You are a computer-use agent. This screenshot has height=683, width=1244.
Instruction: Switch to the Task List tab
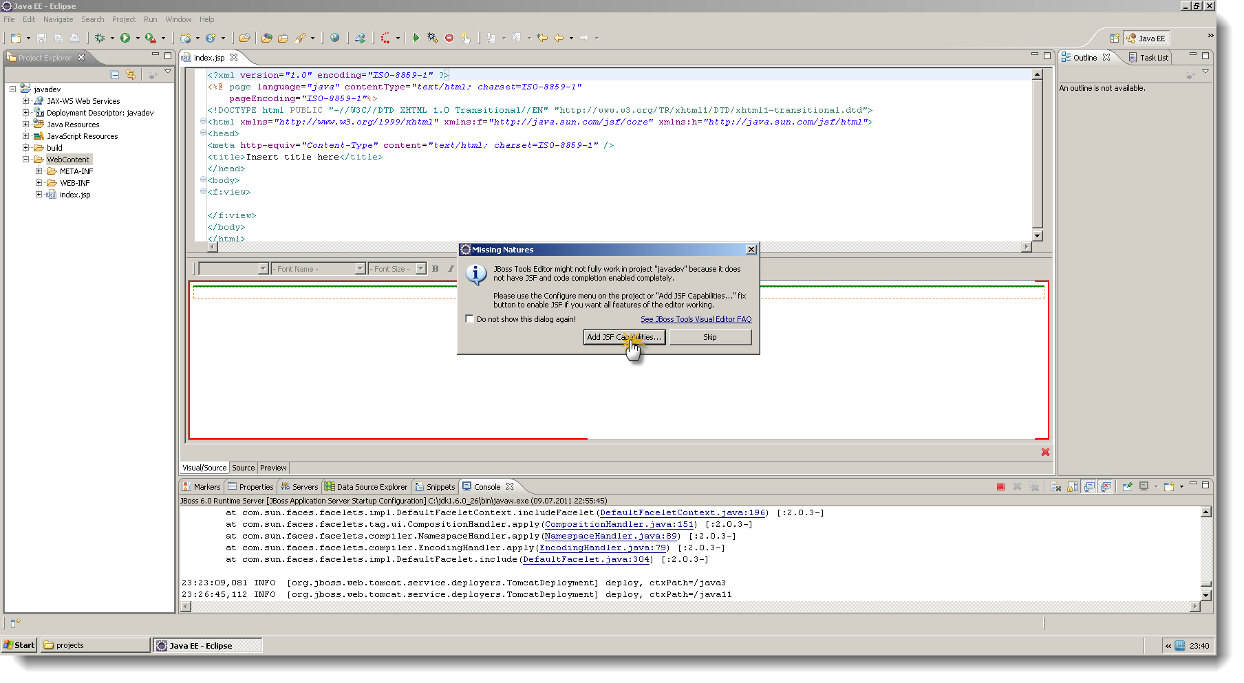coord(1148,58)
